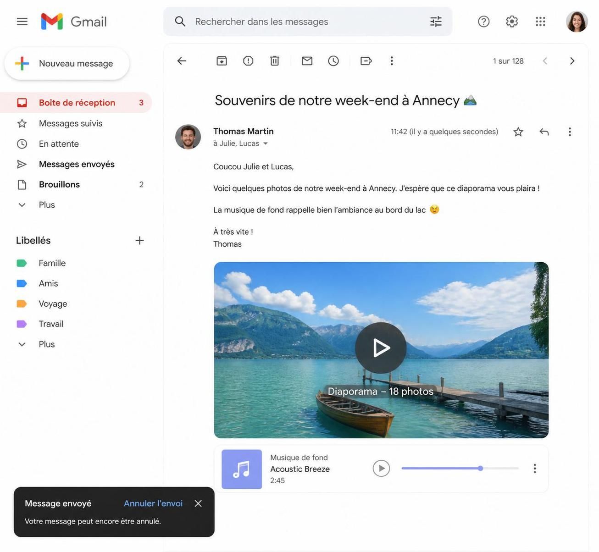Star the message from Thomas Martin
599x552 pixels.
(x=518, y=132)
